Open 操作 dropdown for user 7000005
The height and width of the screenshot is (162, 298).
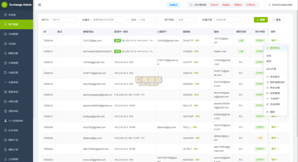275,138
